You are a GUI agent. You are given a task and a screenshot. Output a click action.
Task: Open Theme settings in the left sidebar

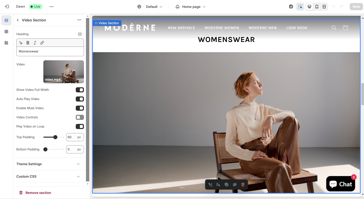point(6,32)
